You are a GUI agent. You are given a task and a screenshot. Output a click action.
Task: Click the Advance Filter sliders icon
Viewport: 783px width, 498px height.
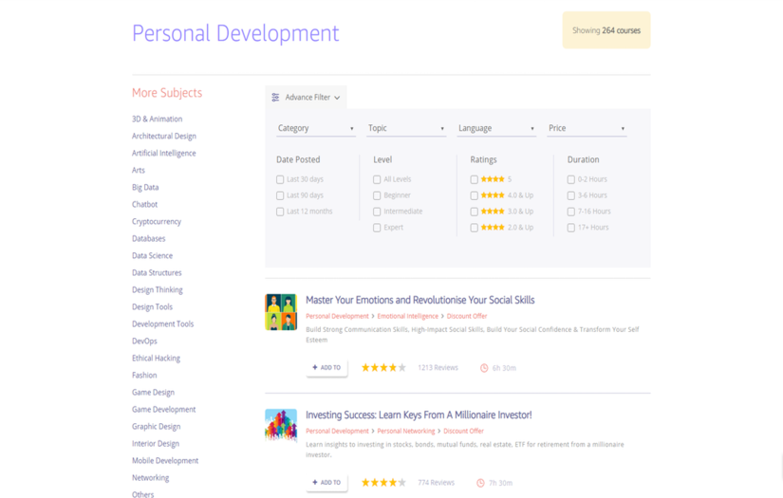pos(275,98)
